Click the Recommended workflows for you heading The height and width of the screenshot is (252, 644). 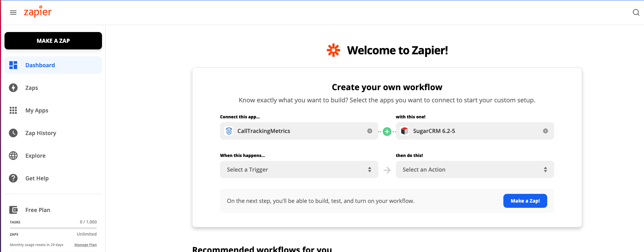[x=262, y=249]
